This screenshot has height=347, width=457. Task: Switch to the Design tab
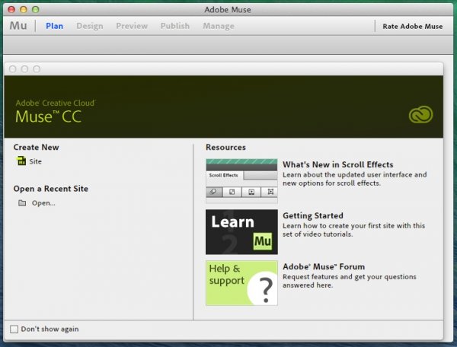pos(90,26)
